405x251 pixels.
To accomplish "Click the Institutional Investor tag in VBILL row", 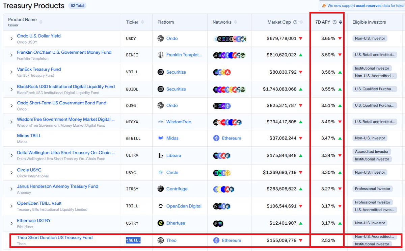I will point(372,68).
